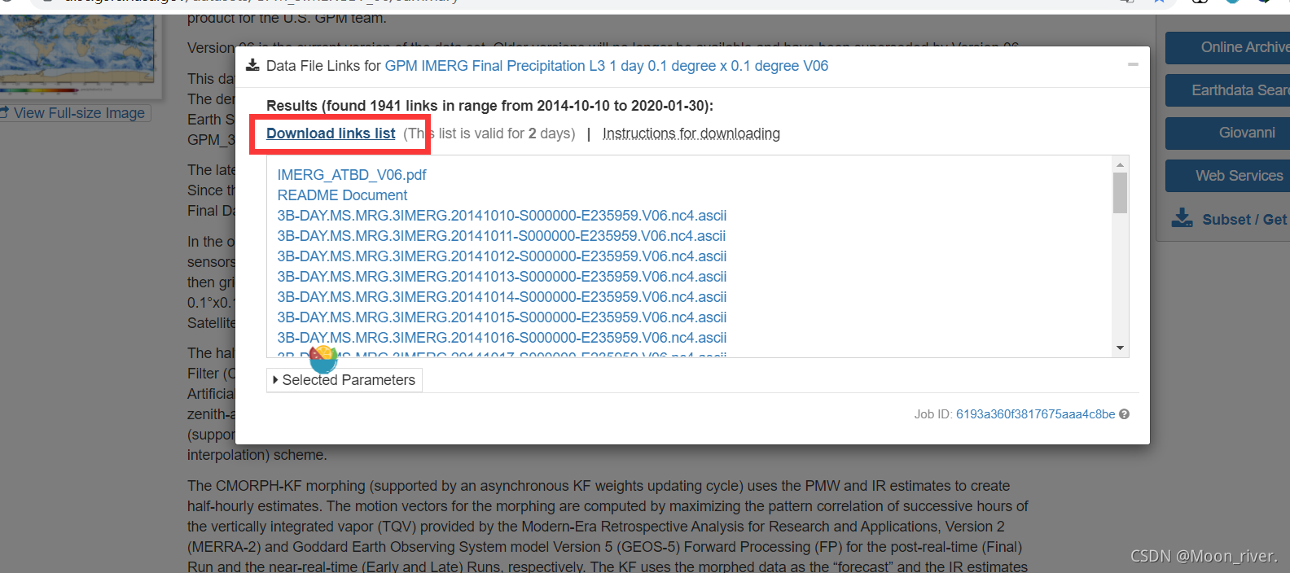Image resolution: width=1290 pixels, height=573 pixels.
Task: Download the 3IMERG.20141016 ascii file
Action: pyautogui.click(x=502, y=338)
